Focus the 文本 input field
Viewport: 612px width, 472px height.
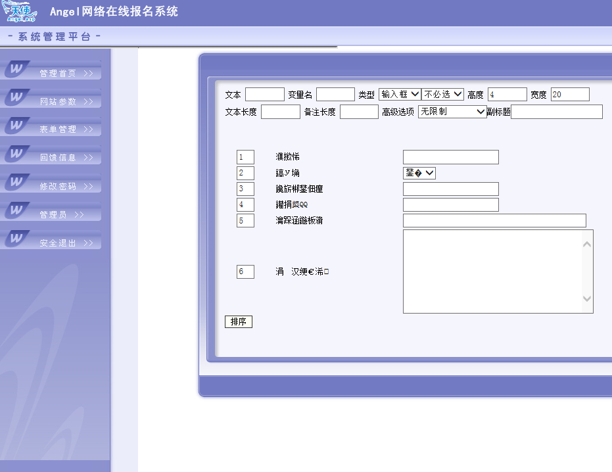(265, 95)
